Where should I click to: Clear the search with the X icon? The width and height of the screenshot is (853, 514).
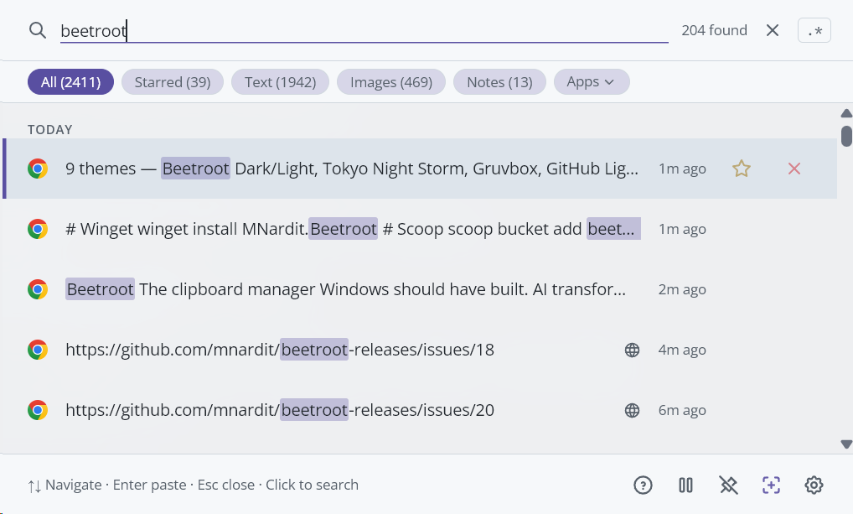click(773, 31)
